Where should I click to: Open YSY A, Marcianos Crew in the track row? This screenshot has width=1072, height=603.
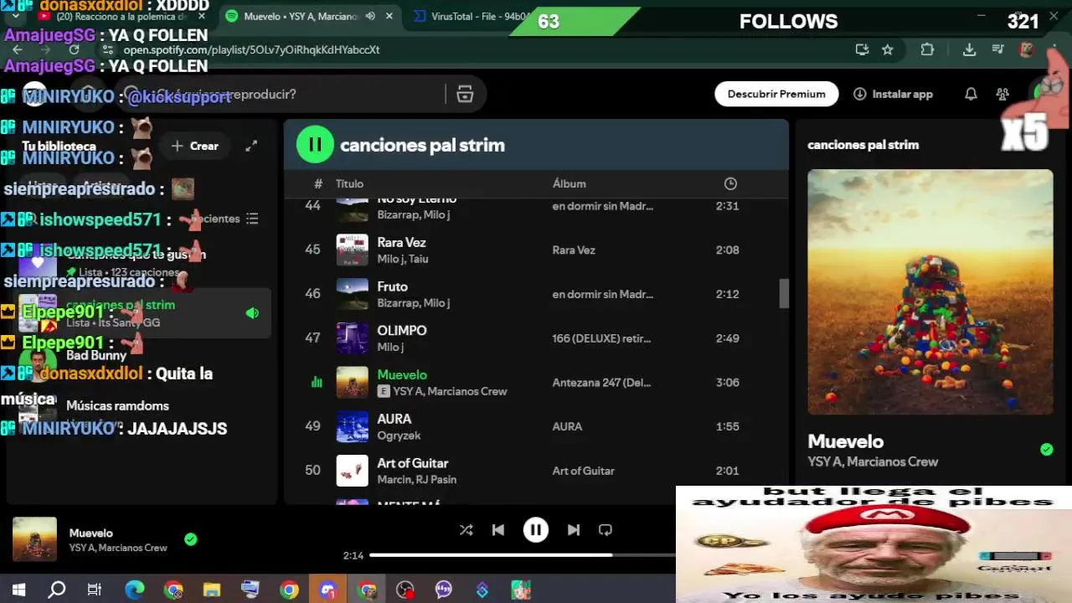tap(450, 391)
